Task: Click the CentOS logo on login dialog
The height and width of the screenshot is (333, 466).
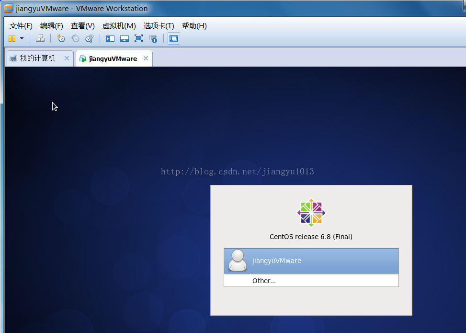Action: tap(311, 213)
